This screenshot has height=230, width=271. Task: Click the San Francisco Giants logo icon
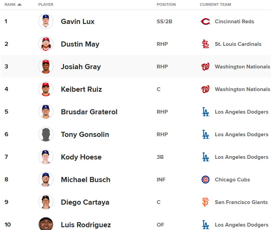pyautogui.click(x=205, y=202)
